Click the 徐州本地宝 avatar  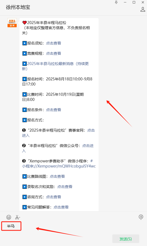tap(12, 23)
